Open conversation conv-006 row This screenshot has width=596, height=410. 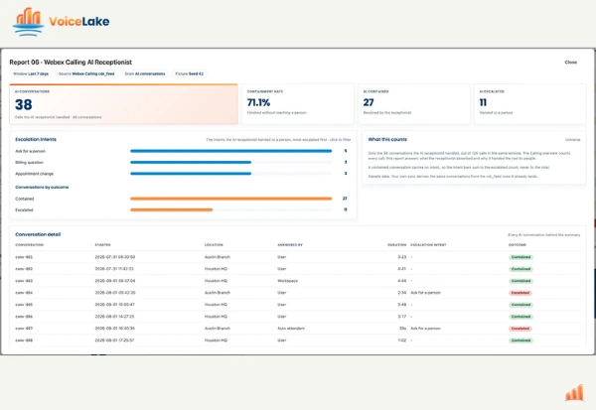pos(298,317)
